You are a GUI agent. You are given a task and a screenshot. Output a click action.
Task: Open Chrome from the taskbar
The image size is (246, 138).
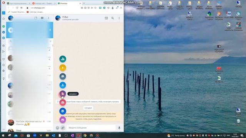pos(85,135)
